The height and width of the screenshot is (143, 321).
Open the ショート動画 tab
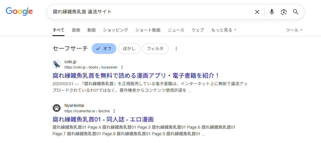[x=148, y=30]
